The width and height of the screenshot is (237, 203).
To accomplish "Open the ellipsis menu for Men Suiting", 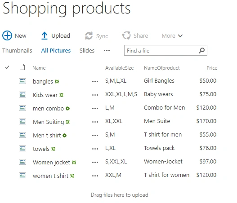I will tap(95, 122).
